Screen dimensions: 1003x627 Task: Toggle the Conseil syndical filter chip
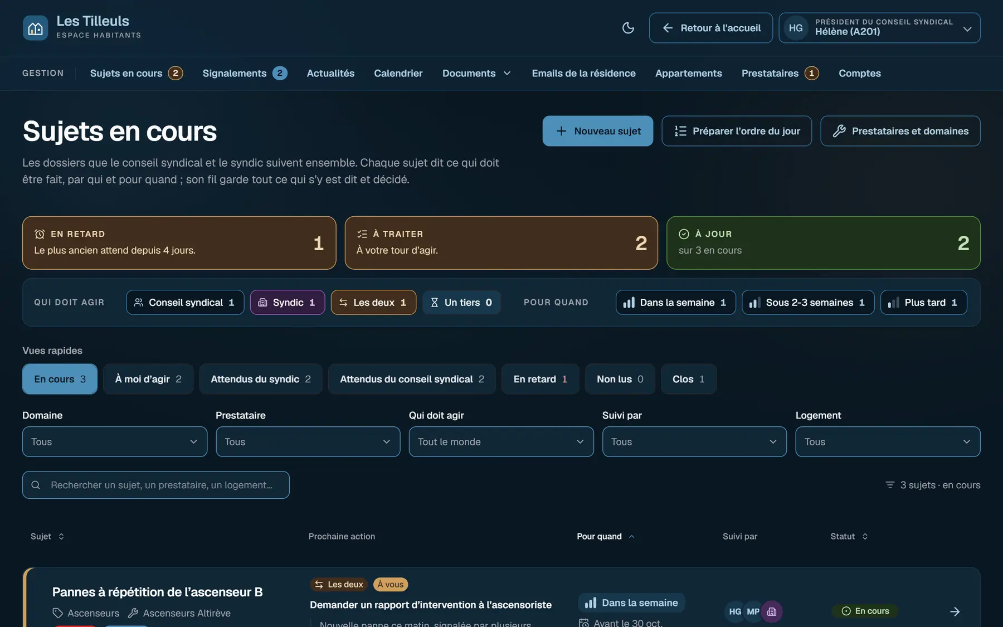(185, 303)
